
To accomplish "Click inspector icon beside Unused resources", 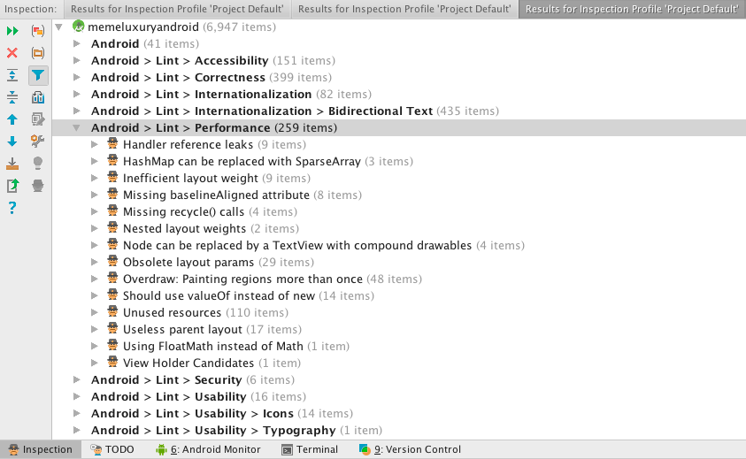I will pos(112,311).
